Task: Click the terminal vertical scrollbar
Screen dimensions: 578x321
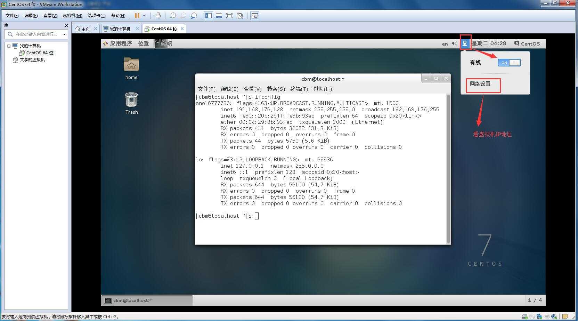Action: 448,169
